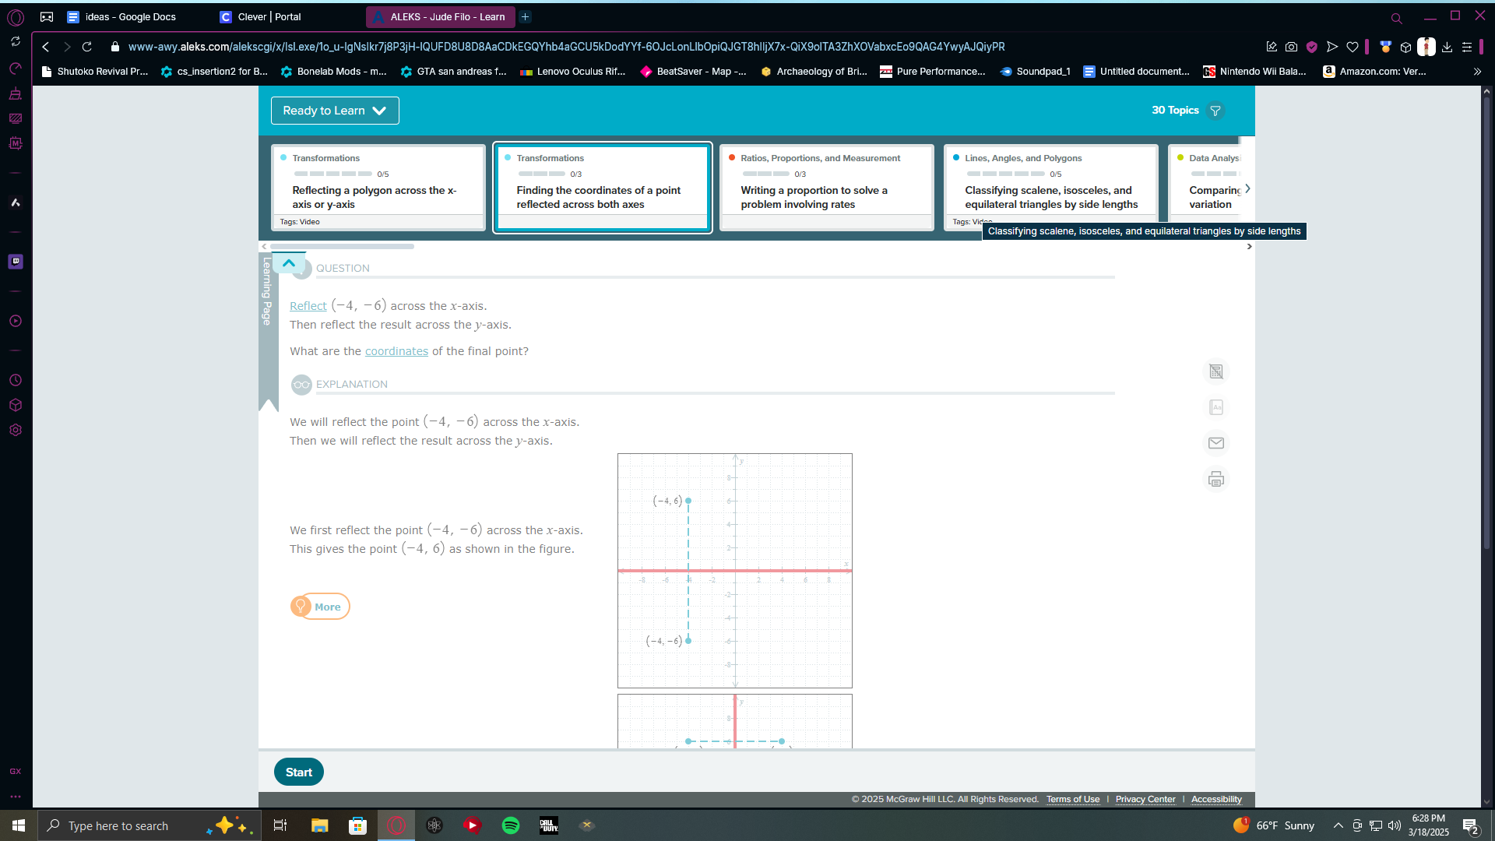
Task: Open Spotify from taskbar
Action: (511, 825)
